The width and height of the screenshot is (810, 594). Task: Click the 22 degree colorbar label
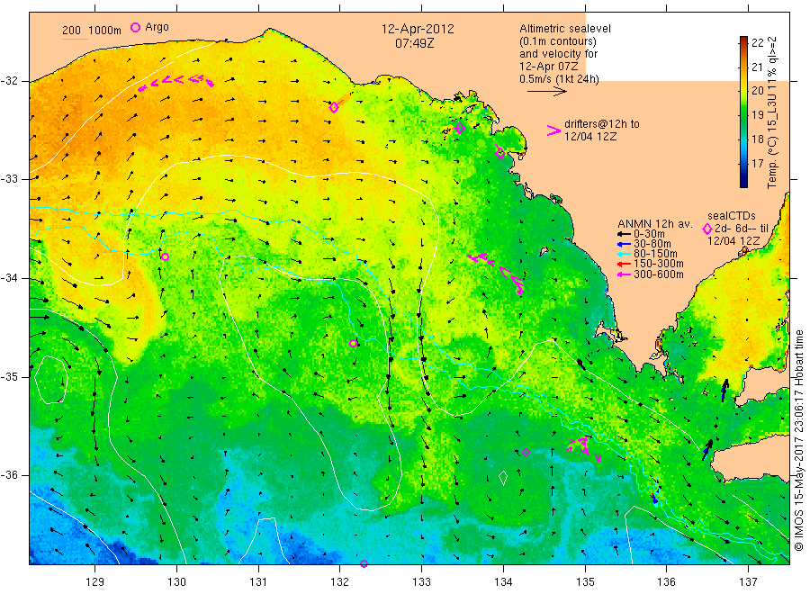(x=757, y=43)
